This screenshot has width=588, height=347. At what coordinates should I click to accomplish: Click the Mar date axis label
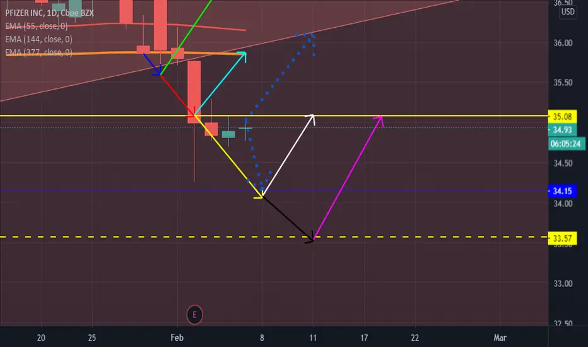click(500, 338)
